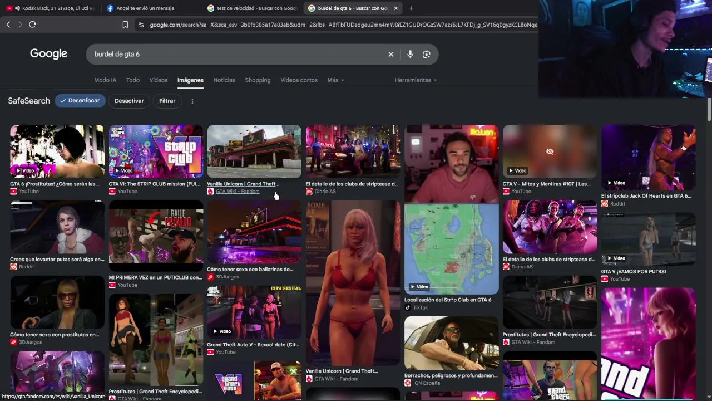Open 'El stripclub Jack Of Hearts en GTA 6...' link
Screen dimensions: 712x401
click(646, 196)
